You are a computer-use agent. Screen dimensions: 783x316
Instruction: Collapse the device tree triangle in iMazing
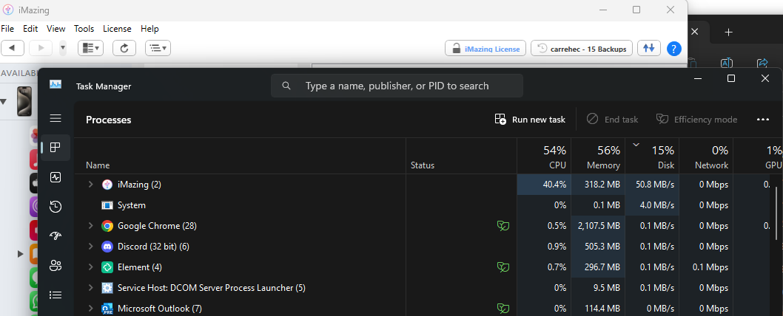tap(4, 102)
